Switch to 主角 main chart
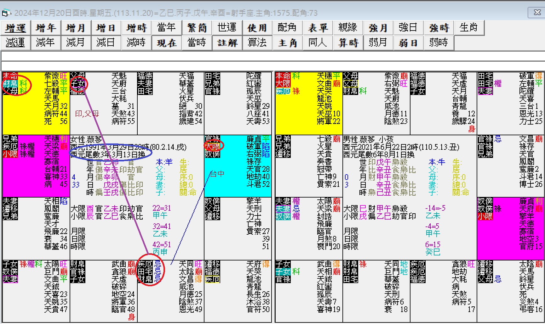Image resolution: width=545 pixels, height=324 pixels. (287, 43)
